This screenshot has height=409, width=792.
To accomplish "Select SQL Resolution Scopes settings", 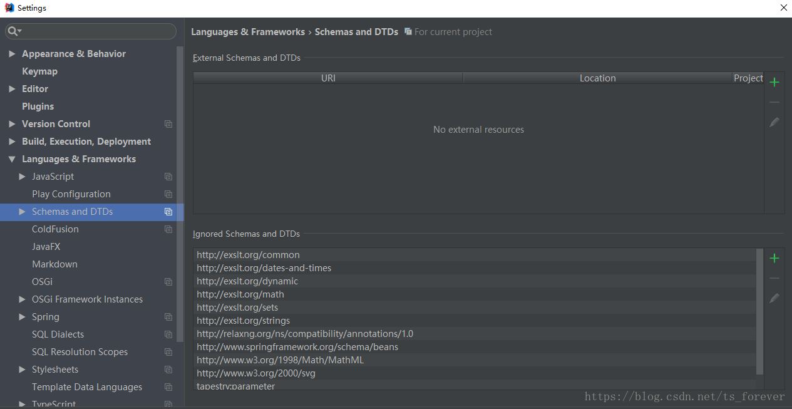I will click(80, 352).
